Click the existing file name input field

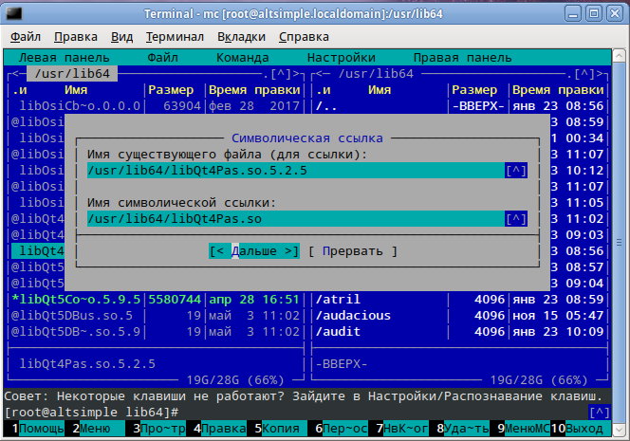tap(294, 171)
